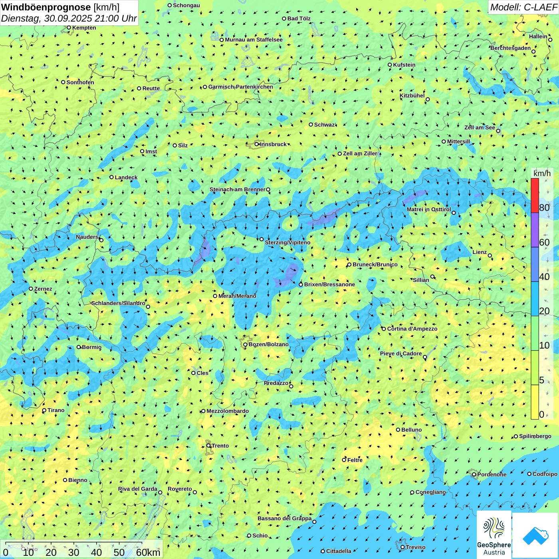Click the Bad Tölz label
This screenshot has width=559, height=559.
299,18
